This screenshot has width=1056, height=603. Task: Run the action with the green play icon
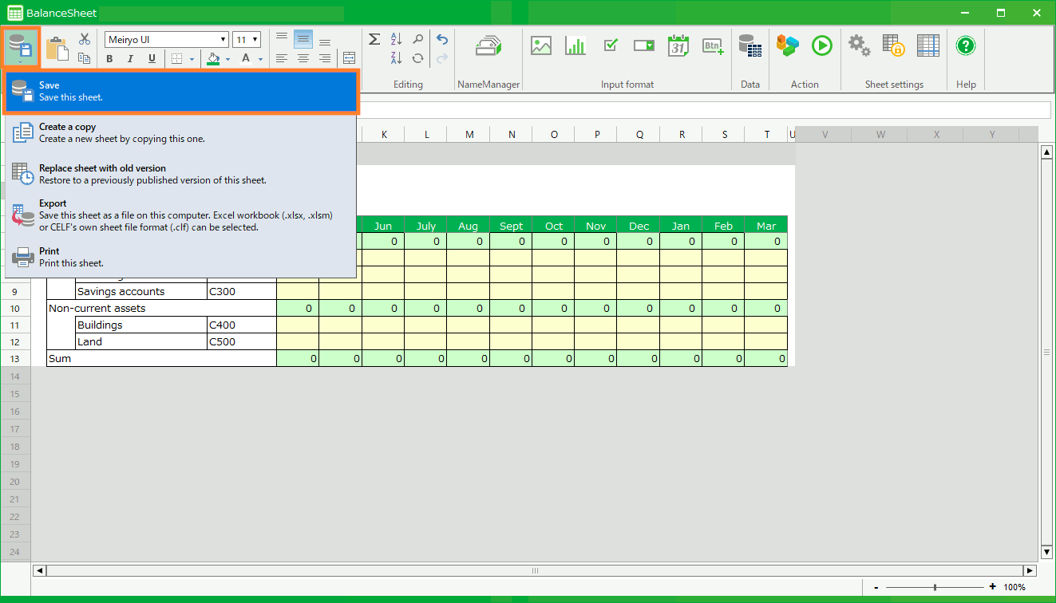(x=821, y=46)
